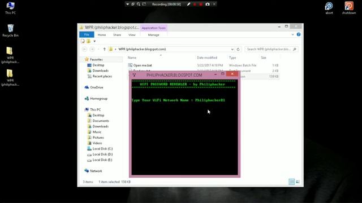Image resolution: width=362 pixels, height=203 pixels.
Task: Select the shutdown shortcut on desktop
Action: pyautogui.click(x=349, y=8)
